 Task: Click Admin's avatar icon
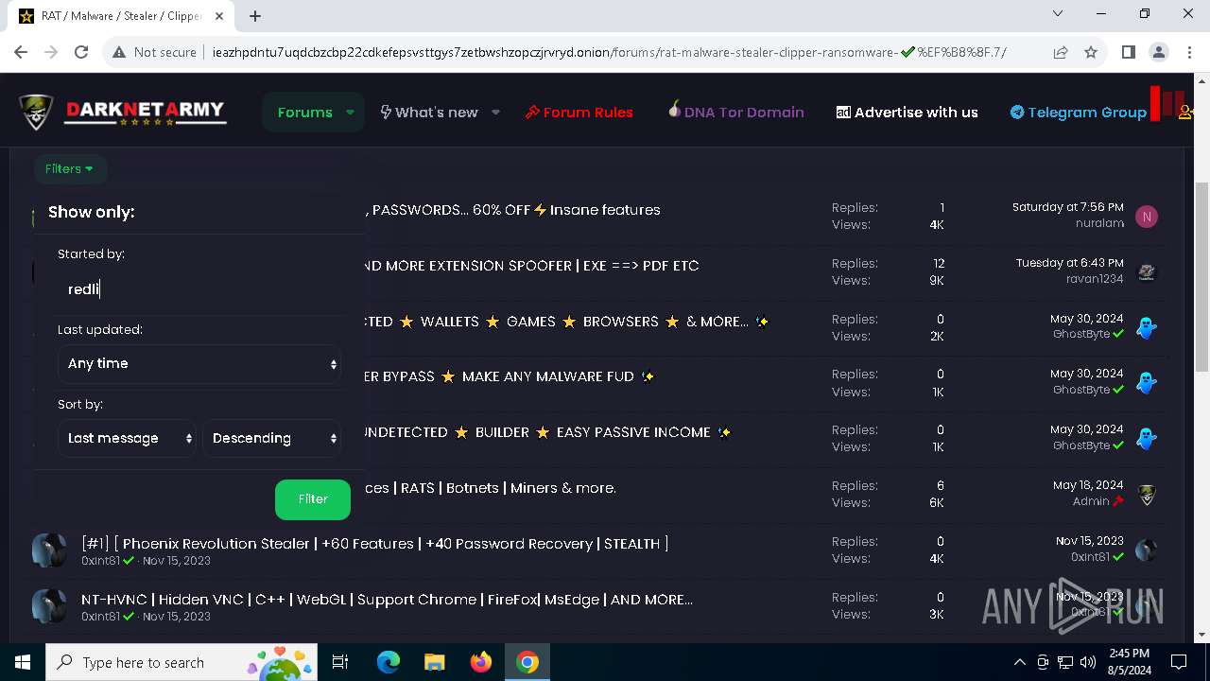pyautogui.click(x=1147, y=495)
